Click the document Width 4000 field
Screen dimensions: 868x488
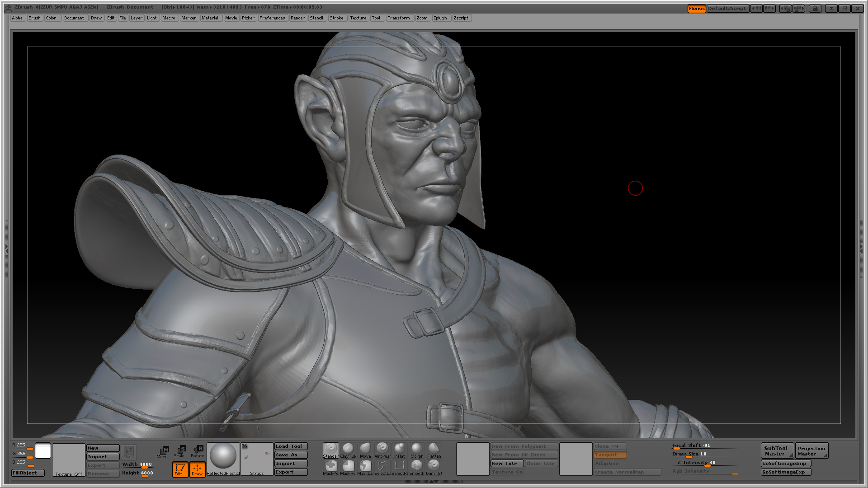pyautogui.click(x=137, y=465)
